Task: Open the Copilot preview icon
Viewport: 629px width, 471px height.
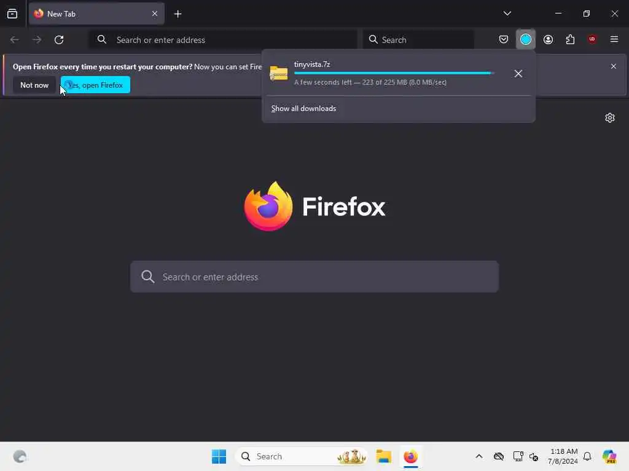Action: click(609, 456)
